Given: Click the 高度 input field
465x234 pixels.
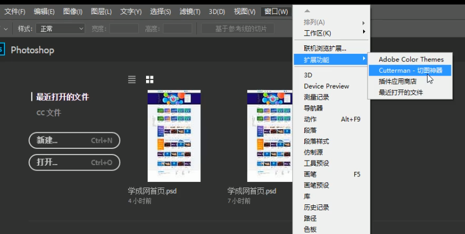Looking at the screenshot, I should (x=177, y=29).
